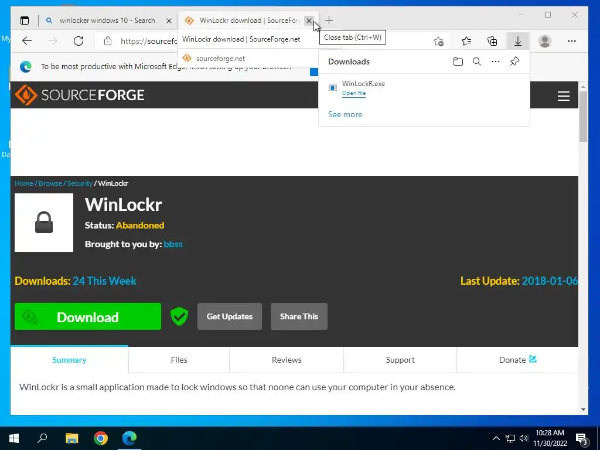
Task: Select the Summary tab
Action: click(69, 360)
